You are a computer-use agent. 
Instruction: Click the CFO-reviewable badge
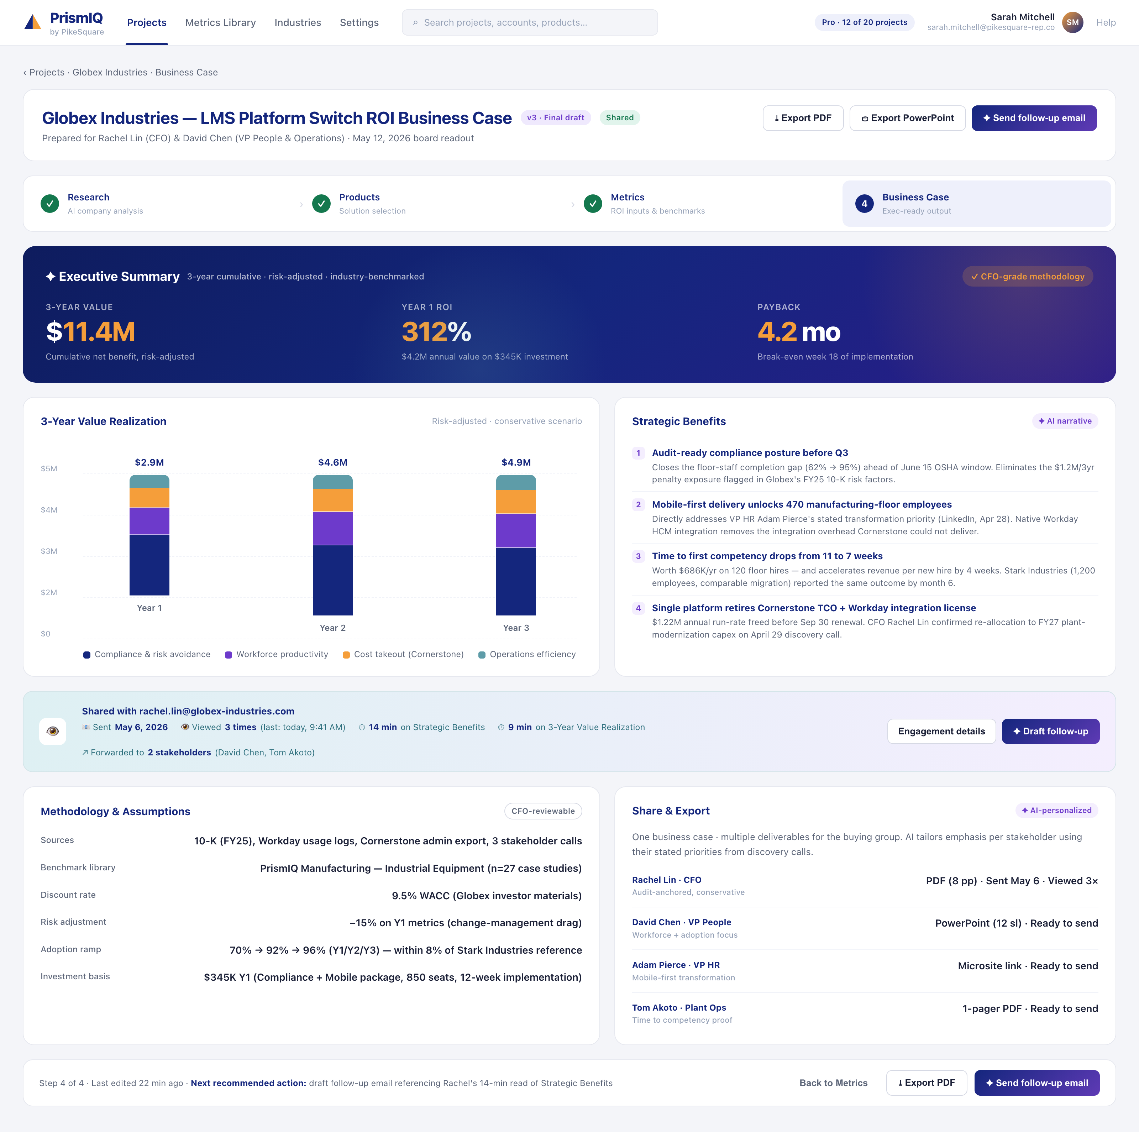click(x=543, y=811)
